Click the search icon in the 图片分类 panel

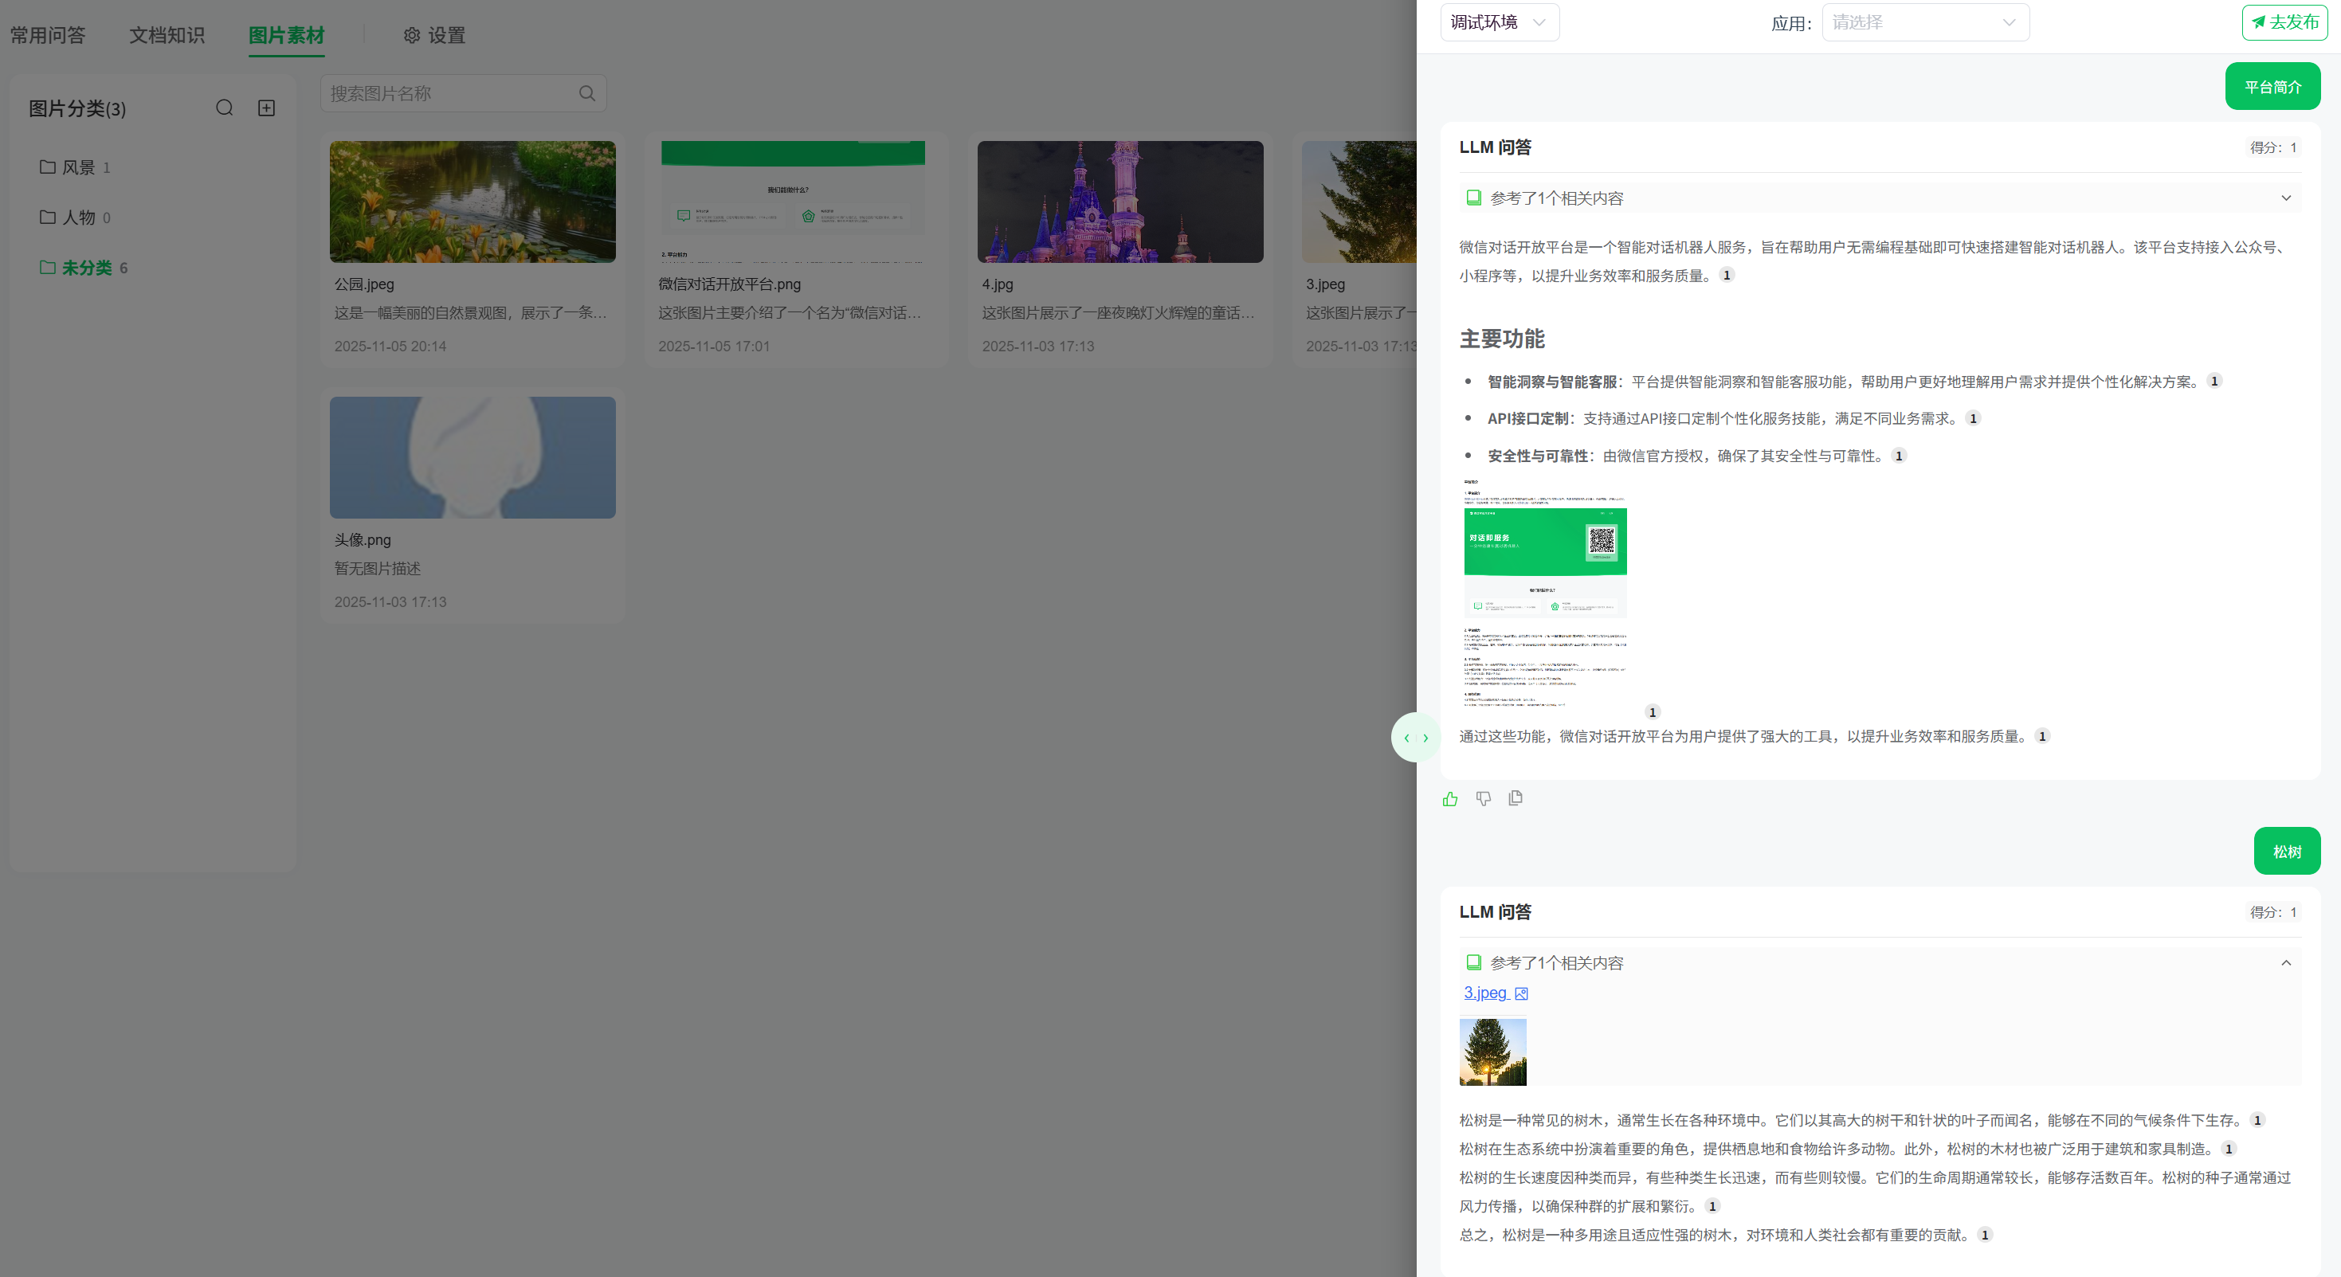225,108
